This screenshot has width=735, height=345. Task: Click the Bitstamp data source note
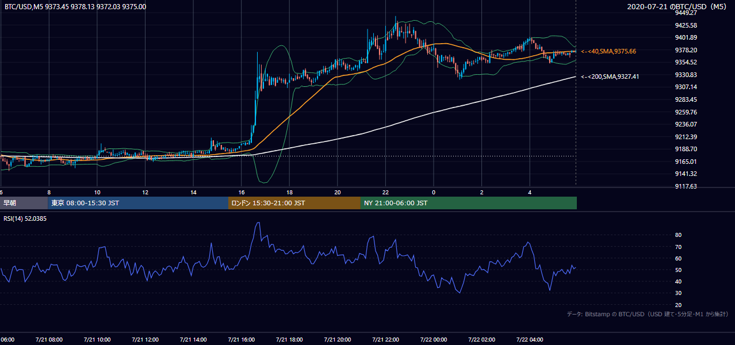(648, 314)
